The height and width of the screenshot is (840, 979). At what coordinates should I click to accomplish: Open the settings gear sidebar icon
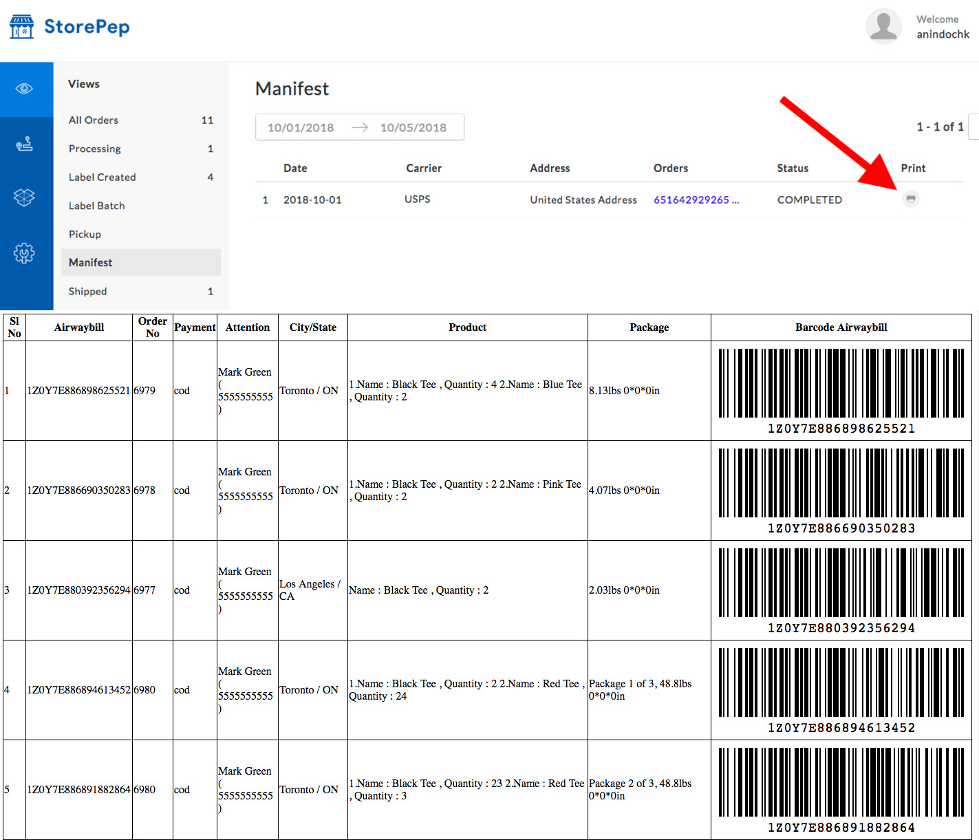click(x=24, y=253)
